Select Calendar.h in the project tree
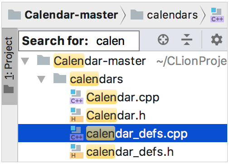This screenshot has width=229, height=164. (116, 115)
